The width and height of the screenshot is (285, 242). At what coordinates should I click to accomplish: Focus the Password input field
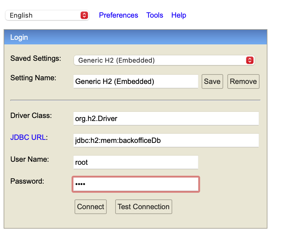136,184
